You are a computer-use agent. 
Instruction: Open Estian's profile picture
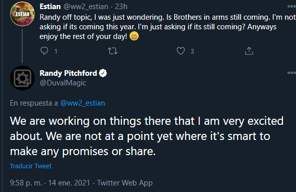pos(22,14)
